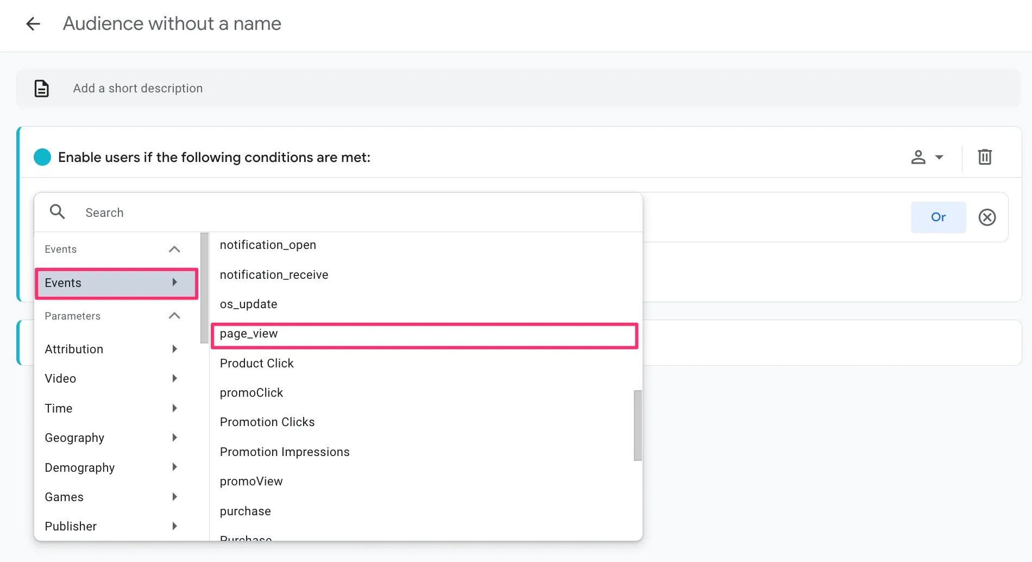Click the search magnifier icon

coord(58,212)
